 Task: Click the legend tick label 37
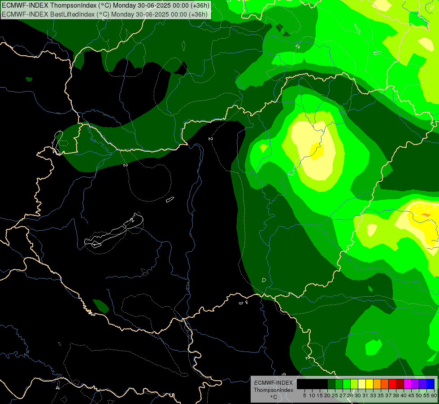point(389,395)
